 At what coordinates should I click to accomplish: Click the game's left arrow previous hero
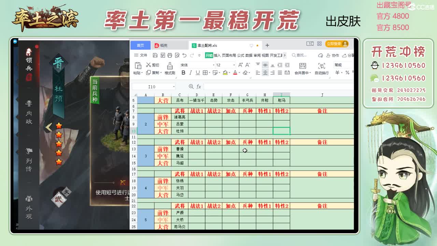[x=48, y=127]
